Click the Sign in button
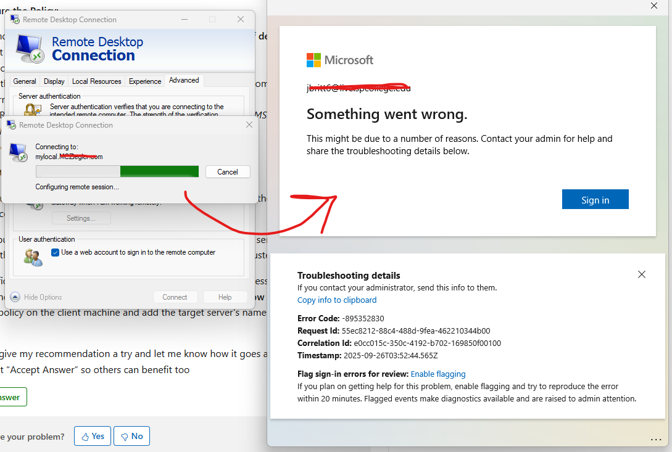This screenshot has height=452, width=672. click(595, 199)
